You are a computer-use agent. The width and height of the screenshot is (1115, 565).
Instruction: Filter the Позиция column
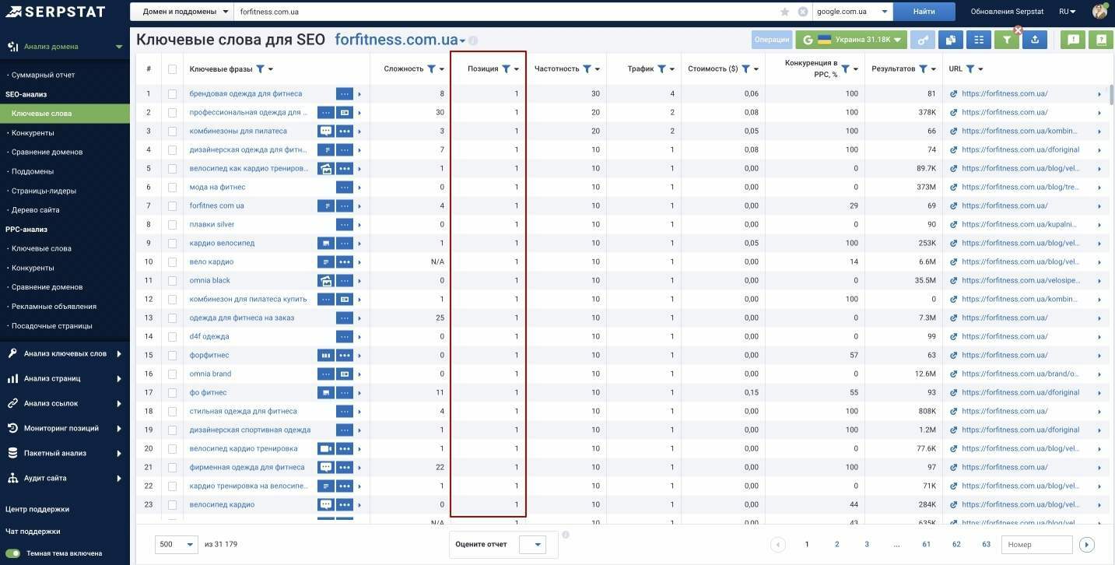pyautogui.click(x=506, y=68)
